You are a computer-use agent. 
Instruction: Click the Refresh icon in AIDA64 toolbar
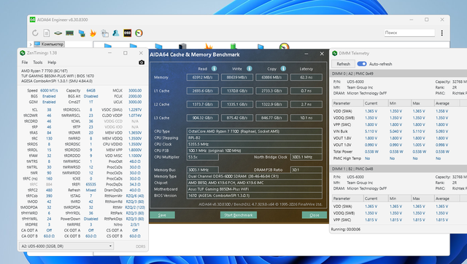(x=35, y=33)
